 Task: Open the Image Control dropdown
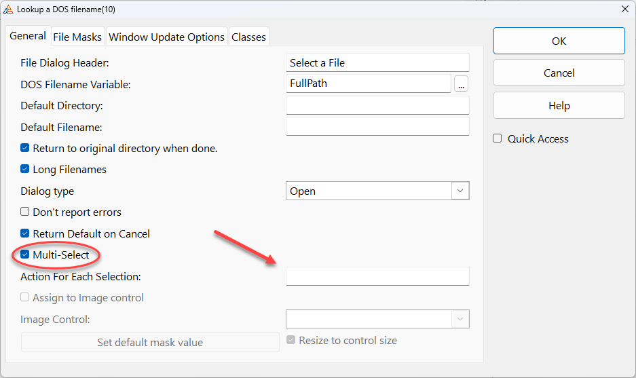tap(460, 319)
